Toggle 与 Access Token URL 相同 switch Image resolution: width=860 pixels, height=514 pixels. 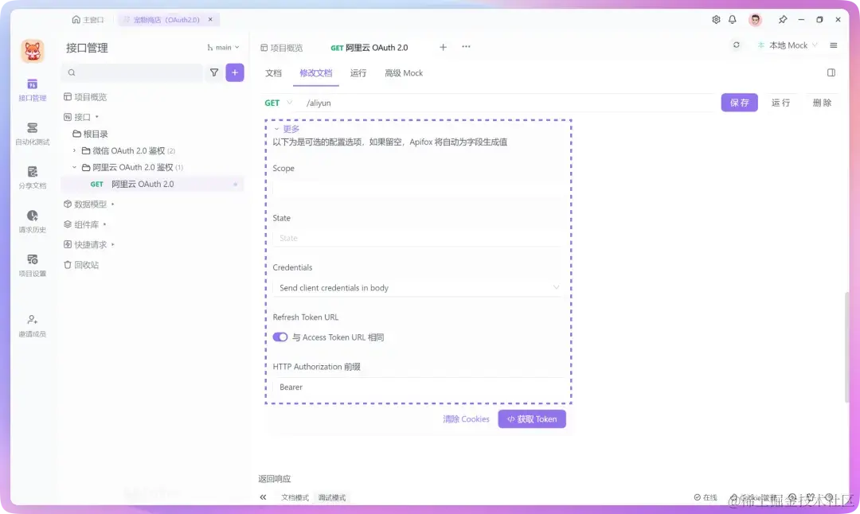(x=280, y=337)
